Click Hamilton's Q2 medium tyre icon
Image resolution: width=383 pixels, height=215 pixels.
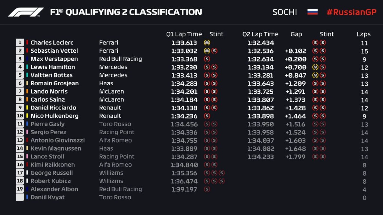(x=315, y=67)
